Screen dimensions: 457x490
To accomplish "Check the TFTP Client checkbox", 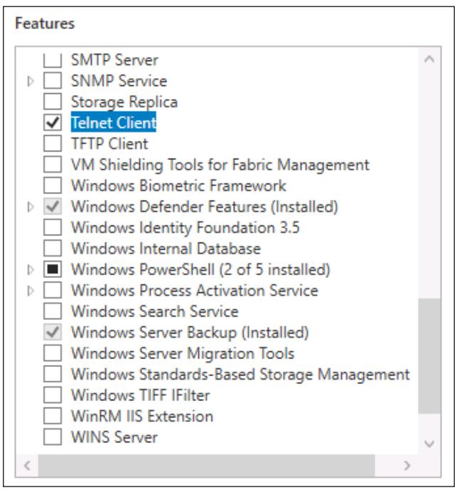I will [53, 144].
